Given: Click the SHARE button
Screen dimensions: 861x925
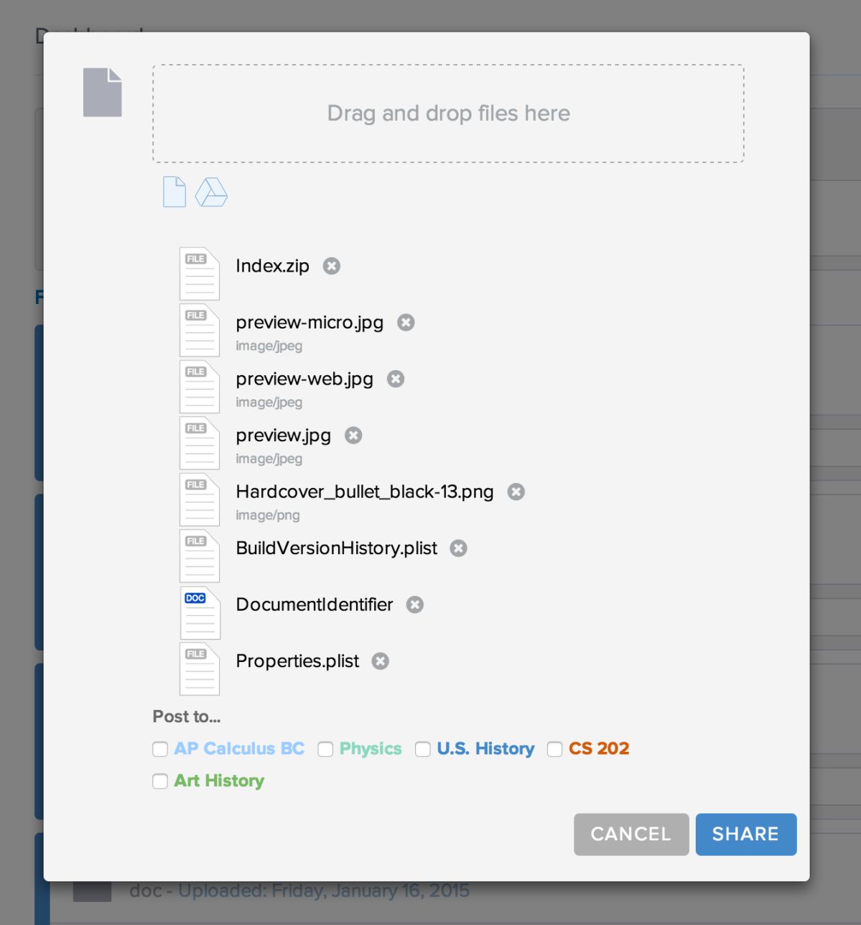Looking at the screenshot, I should coord(746,834).
